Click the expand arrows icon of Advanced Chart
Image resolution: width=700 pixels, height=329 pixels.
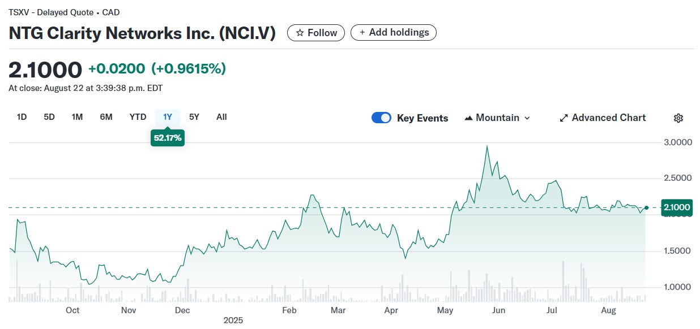(x=564, y=118)
